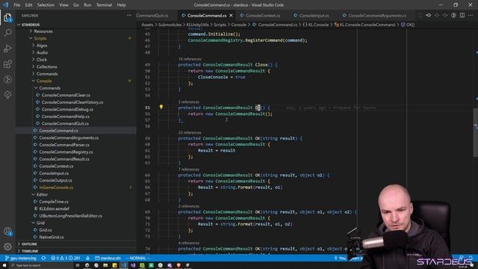
Task: Open the Extensions view
Action: pos(7,64)
